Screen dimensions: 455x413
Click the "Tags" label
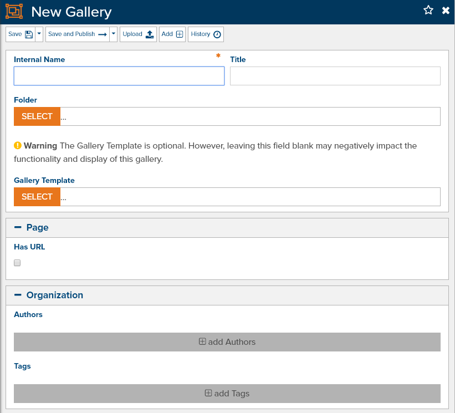click(22, 366)
